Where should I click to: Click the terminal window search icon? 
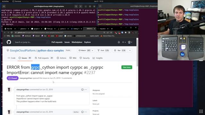[x=76, y=6]
